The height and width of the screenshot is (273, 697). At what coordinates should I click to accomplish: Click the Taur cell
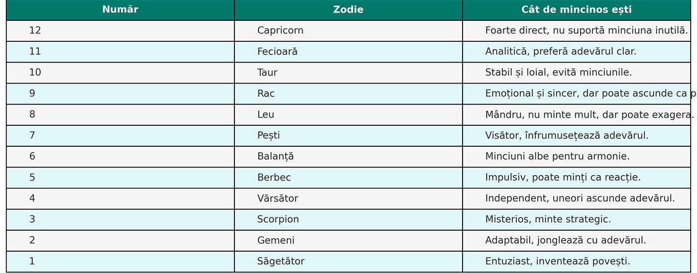[267, 73]
